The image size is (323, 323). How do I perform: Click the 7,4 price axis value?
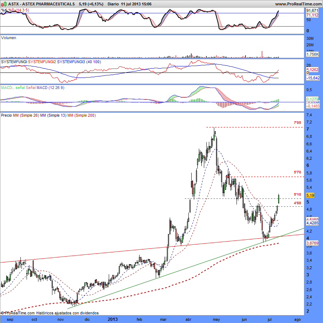[309, 115]
